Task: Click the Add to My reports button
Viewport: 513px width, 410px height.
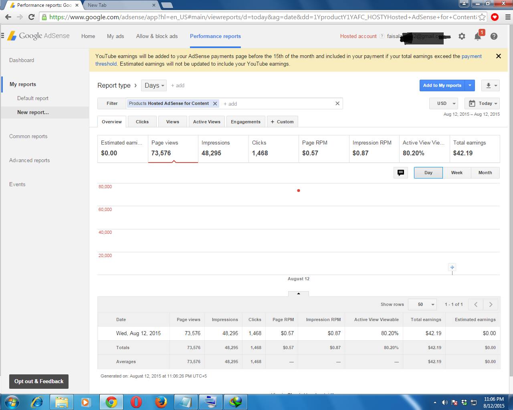Action: [442, 85]
